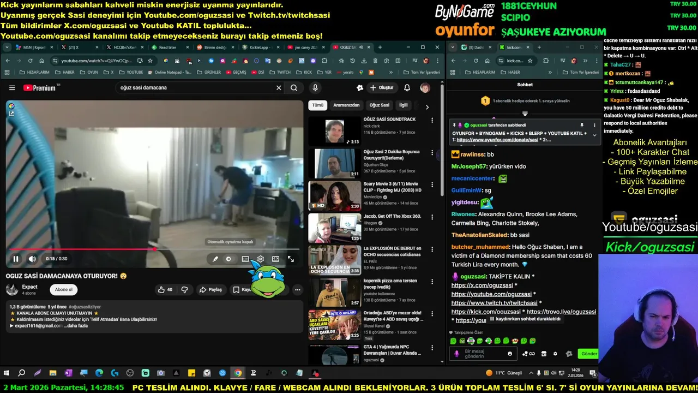Image resolution: width=698 pixels, height=393 pixels.
Task: Open La EXPLOSIÓN DE BEIRUT video thumbnail
Action: point(335,260)
